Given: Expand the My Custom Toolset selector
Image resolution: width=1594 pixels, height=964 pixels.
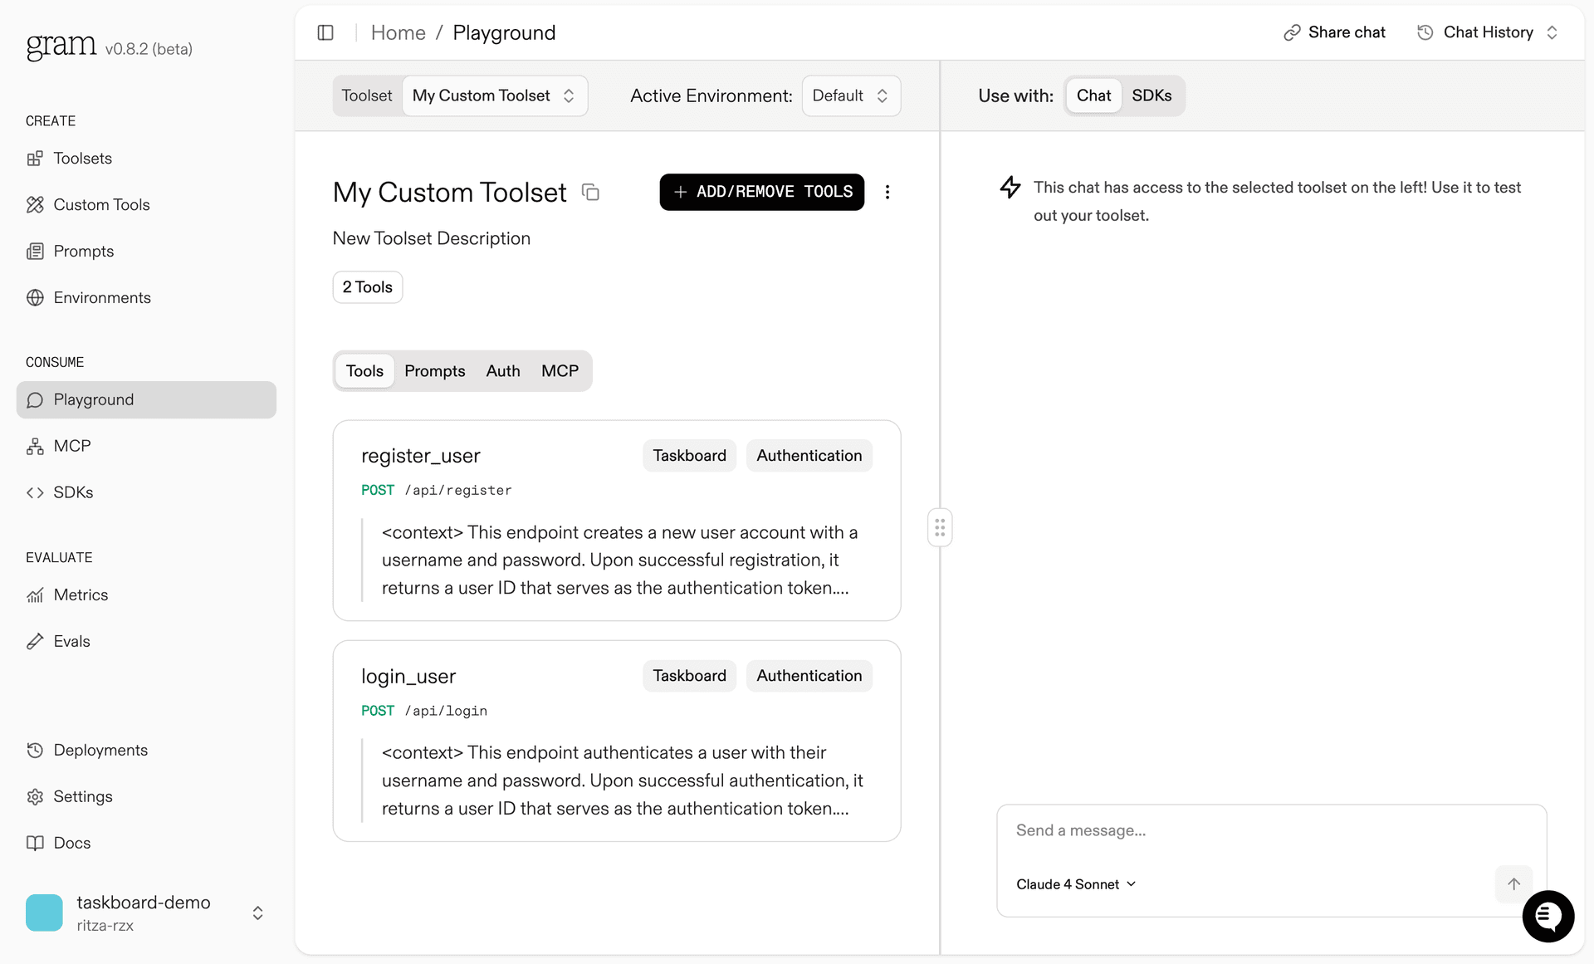Looking at the screenshot, I should [494, 95].
